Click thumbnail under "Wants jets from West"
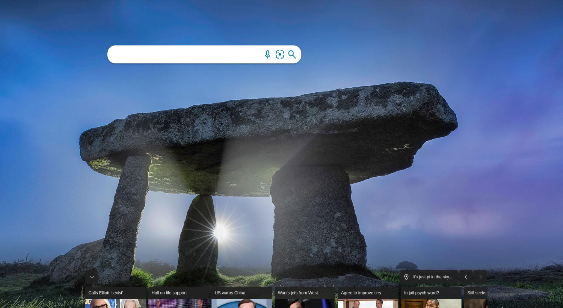This screenshot has height=308, width=563. [305, 304]
